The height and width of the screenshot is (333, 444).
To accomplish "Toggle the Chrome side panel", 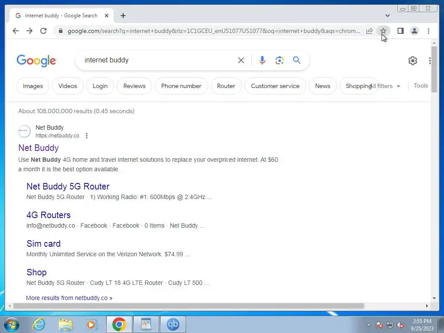I will (400, 31).
